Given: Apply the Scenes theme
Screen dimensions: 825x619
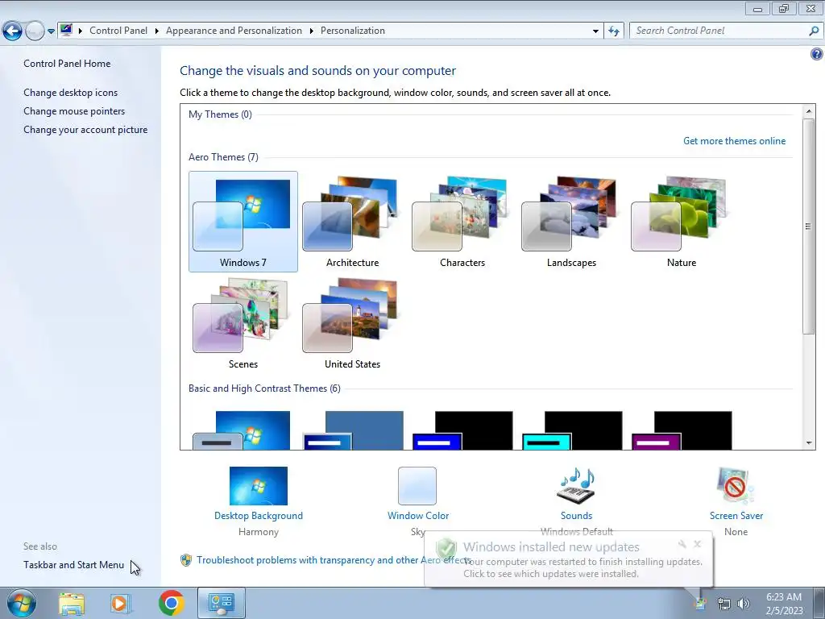Looking at the screenshot, I should 243,323.
